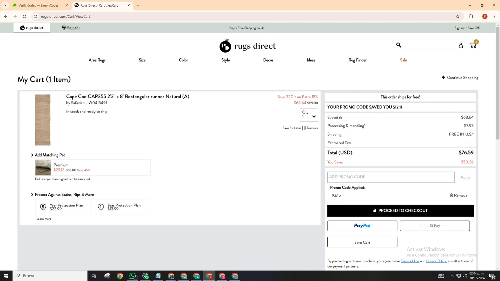Open the Windows Start menu
500x281 pixels.
tap(6, 276)
